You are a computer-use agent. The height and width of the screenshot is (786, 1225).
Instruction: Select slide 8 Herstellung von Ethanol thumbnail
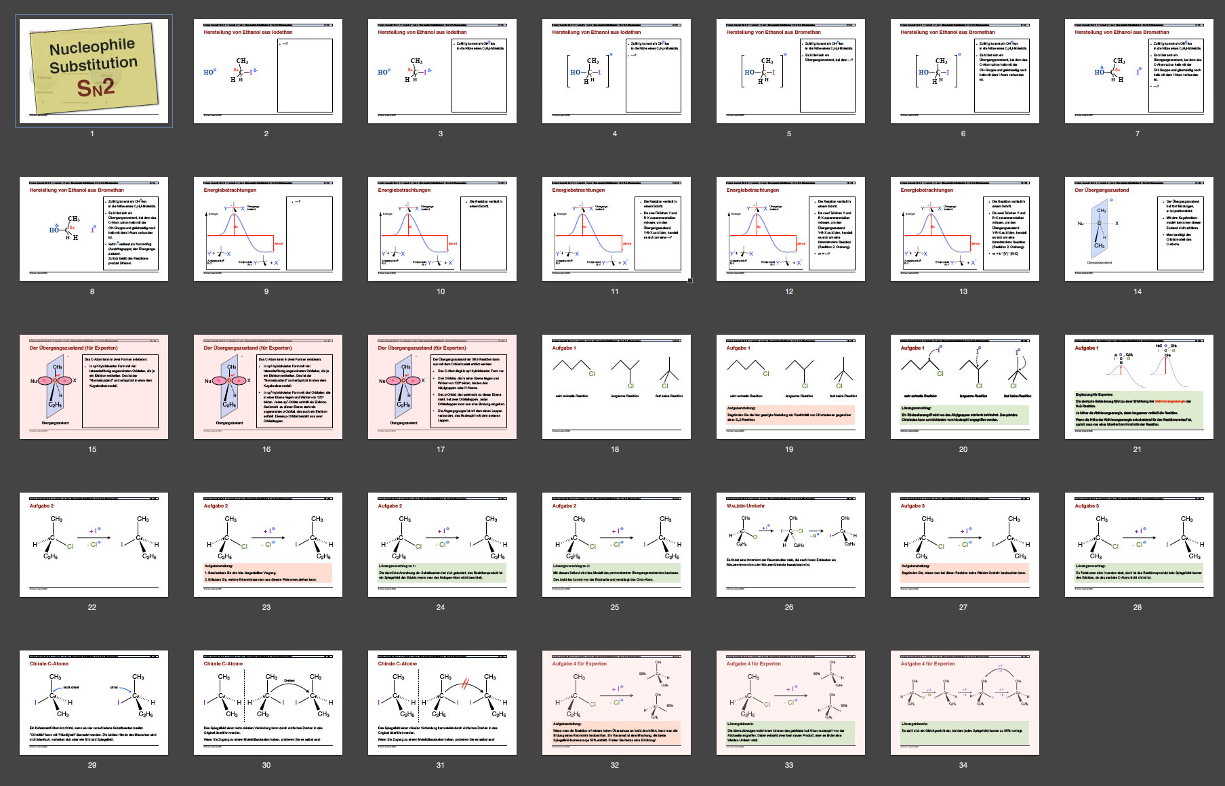pyautogui.click(x=94, y=229)
